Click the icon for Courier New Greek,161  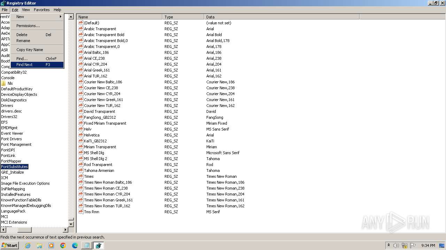click(80, 100)
